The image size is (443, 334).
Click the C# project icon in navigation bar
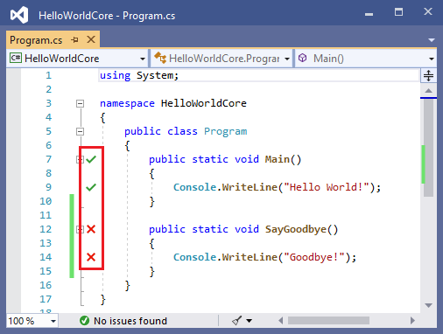16,58
